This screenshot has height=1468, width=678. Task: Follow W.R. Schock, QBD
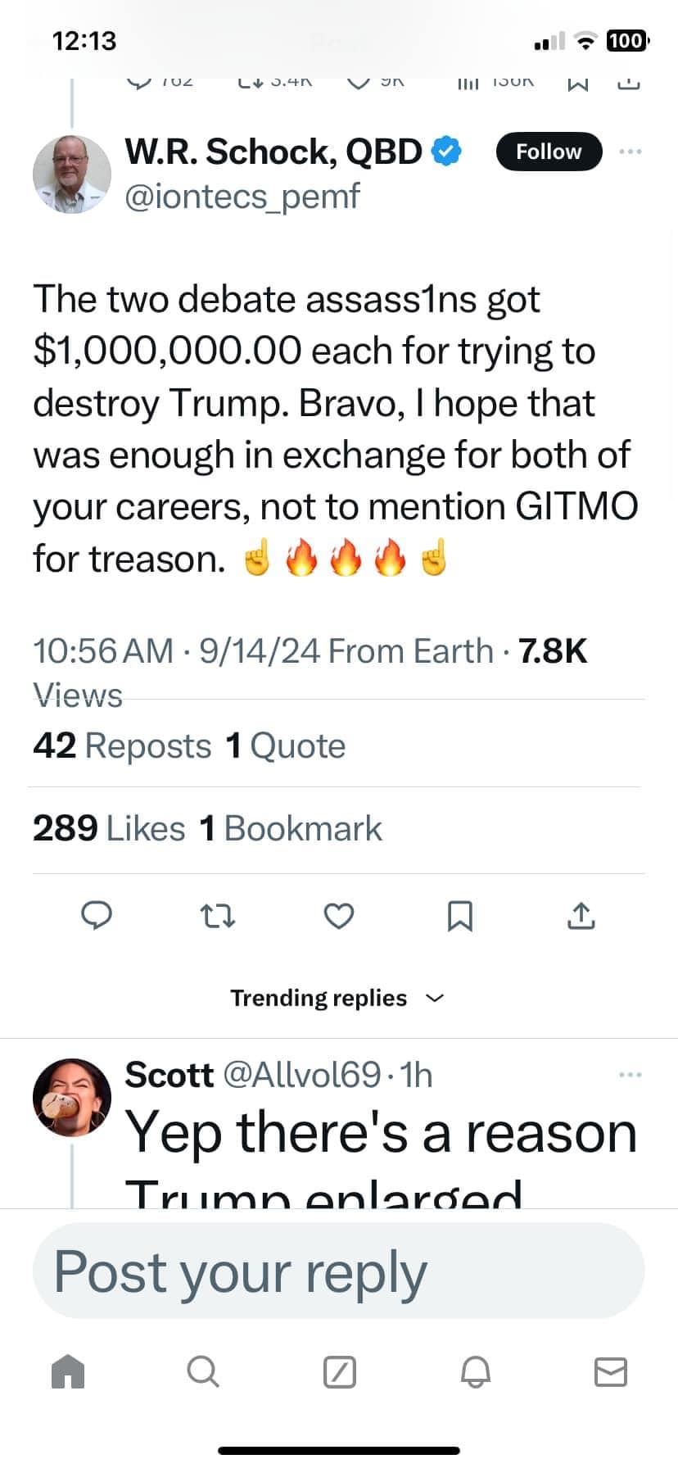pyautogui.click(x=549, y=152)
